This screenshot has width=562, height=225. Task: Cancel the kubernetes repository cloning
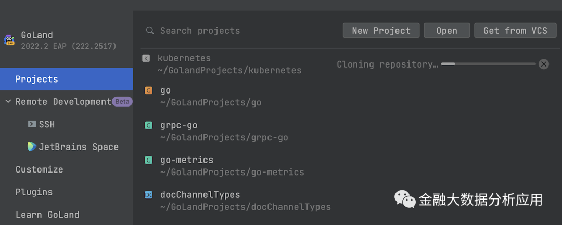(543, 64)
